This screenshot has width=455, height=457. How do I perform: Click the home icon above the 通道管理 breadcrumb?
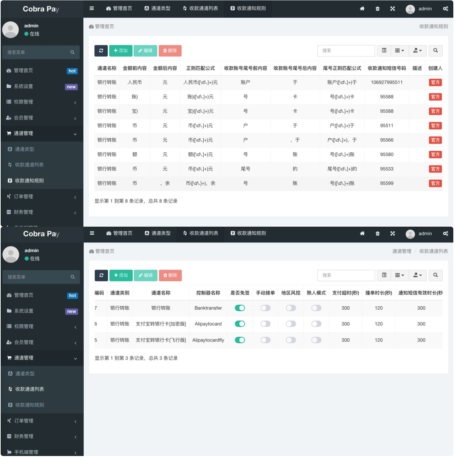click(x=362, y=233)
